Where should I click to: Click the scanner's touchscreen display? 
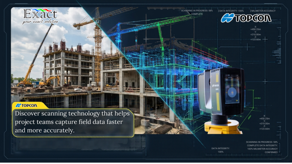click(232, 90)
